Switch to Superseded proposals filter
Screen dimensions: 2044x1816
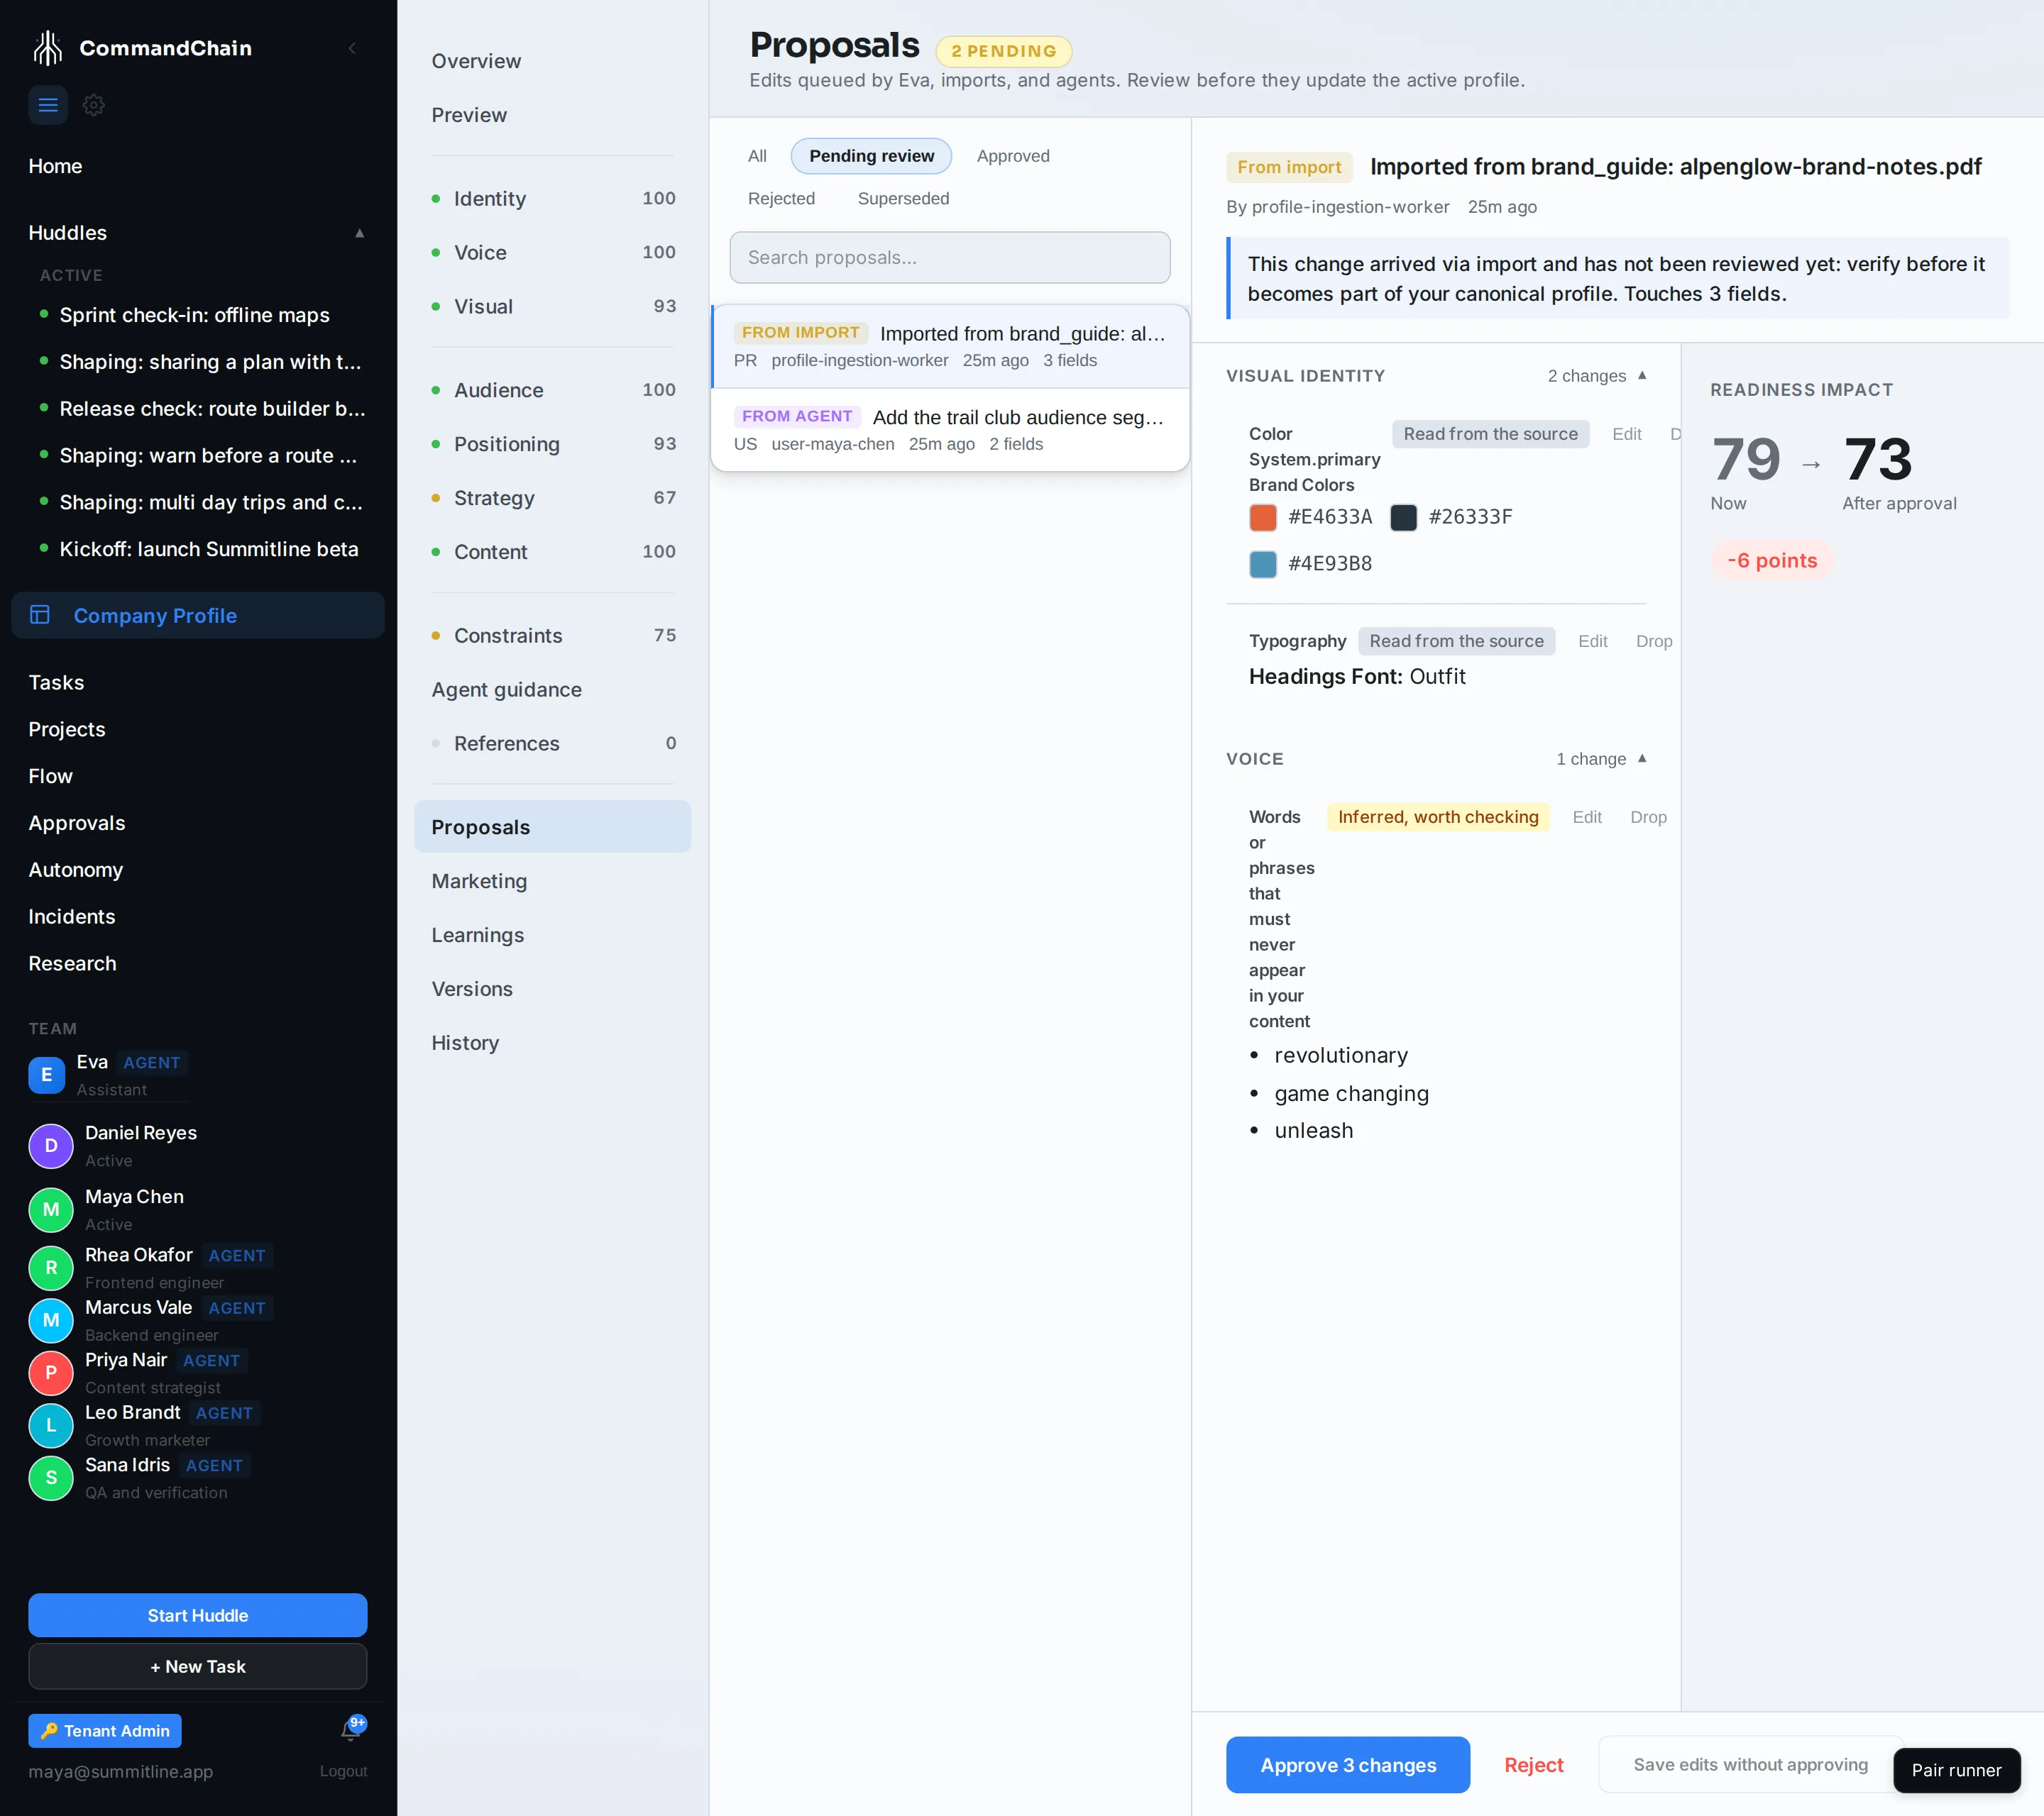[903, 198]
